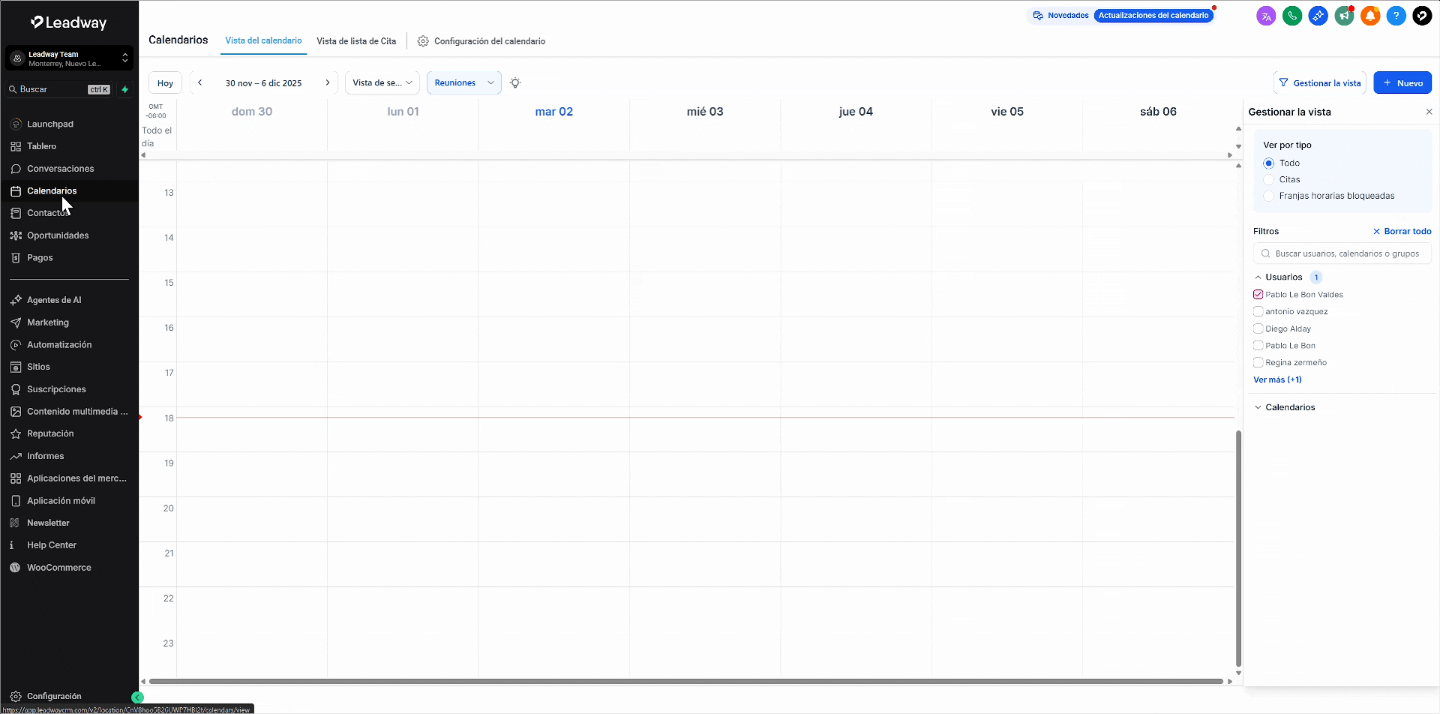Click the blue Nuevo button
1440x714 pixels.
click(x=1402, y=83)
